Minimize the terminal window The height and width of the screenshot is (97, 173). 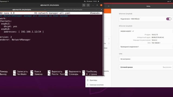tap(93, 5)
